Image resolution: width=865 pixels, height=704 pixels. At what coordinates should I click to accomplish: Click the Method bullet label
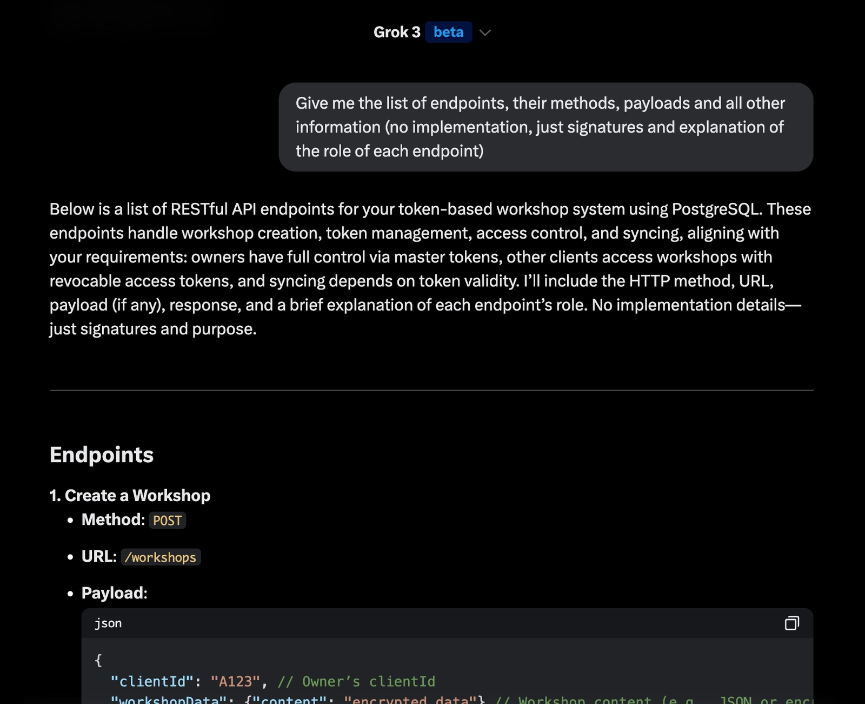tap(113, 519)
